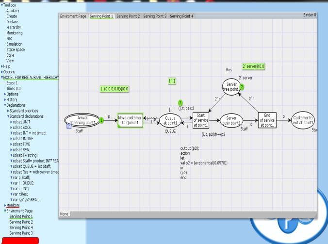The width and height of the screenshot is (328, 244).
Task: Select var t,p1,p2:REAL declaration
Action: tap(26, 200)
